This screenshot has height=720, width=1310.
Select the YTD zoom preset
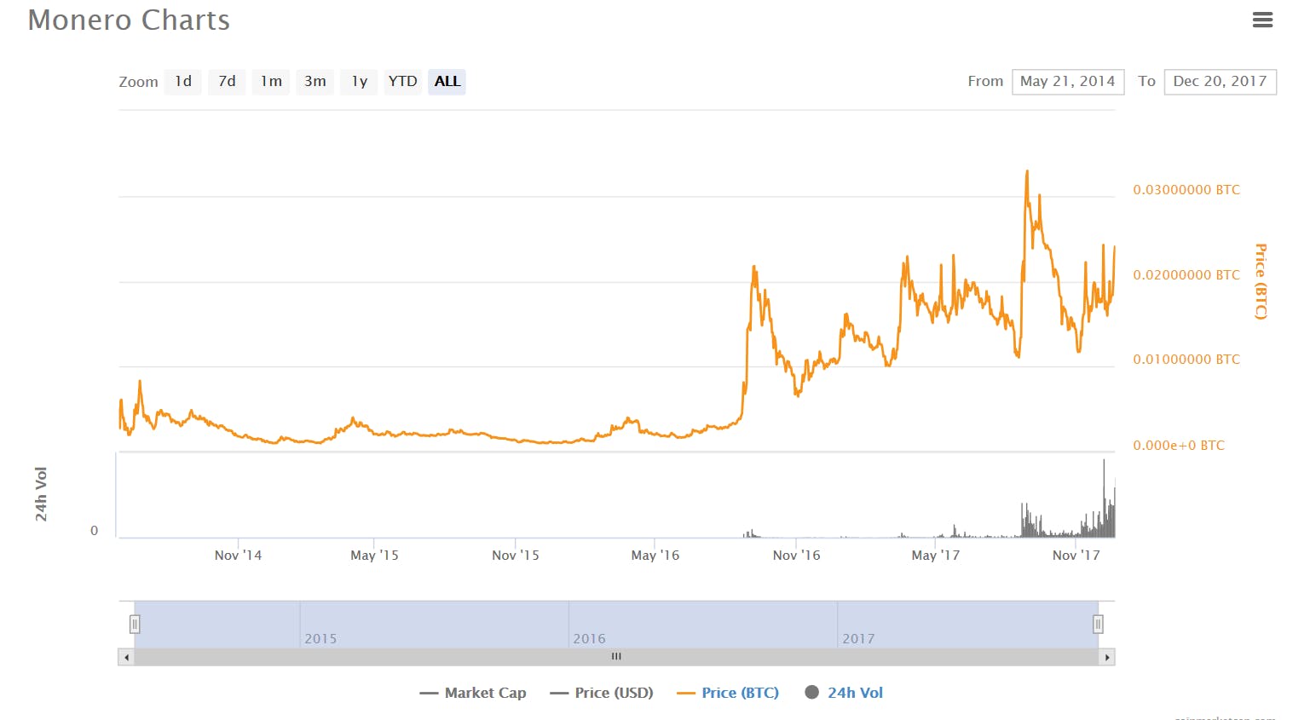(x=402, y=81)
